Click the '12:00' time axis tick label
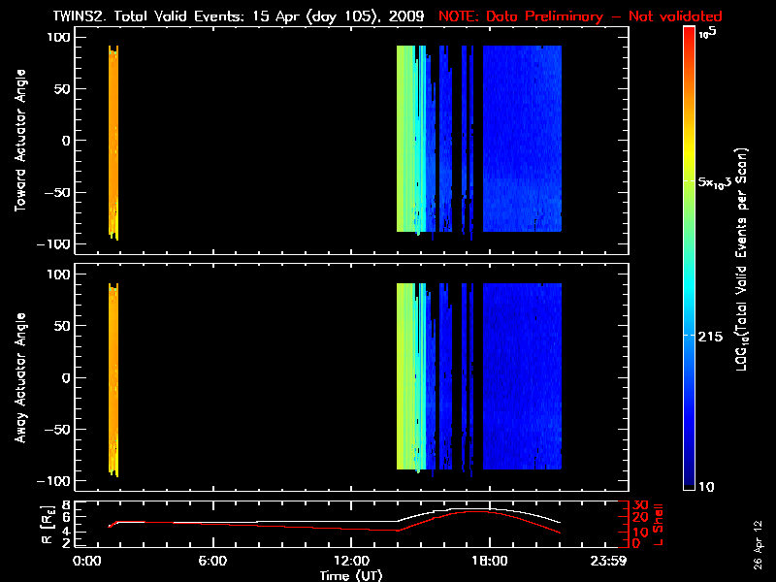Viewport: 776px width, 582px height. (351, 562)
